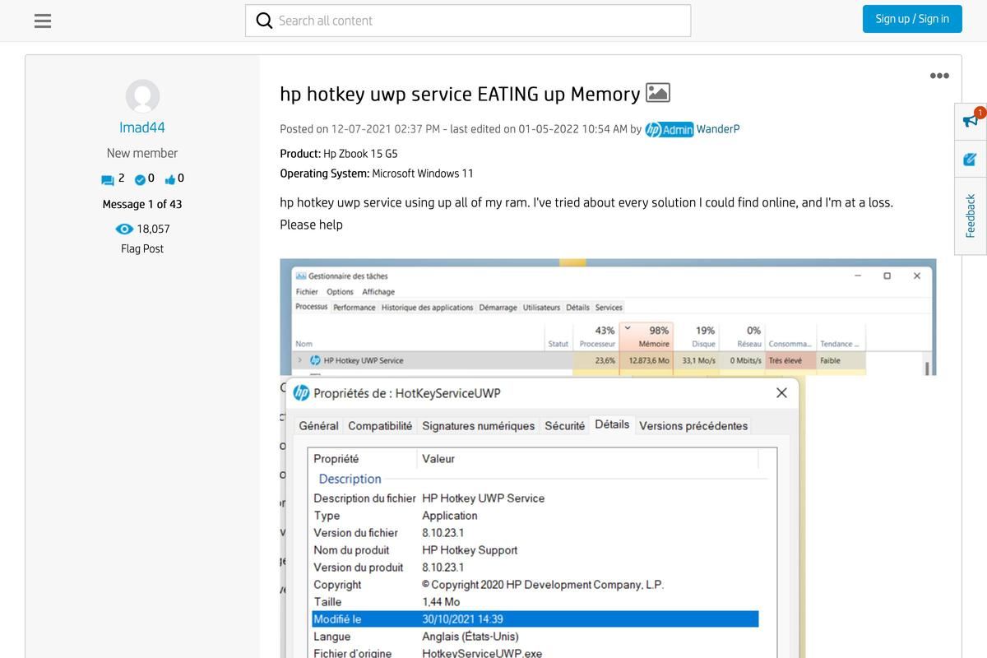Click the Nom column header
Image resolution: width=987 pixels, height=658 pixels.
coord(304,344)
